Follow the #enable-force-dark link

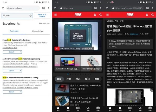(10, 48)
